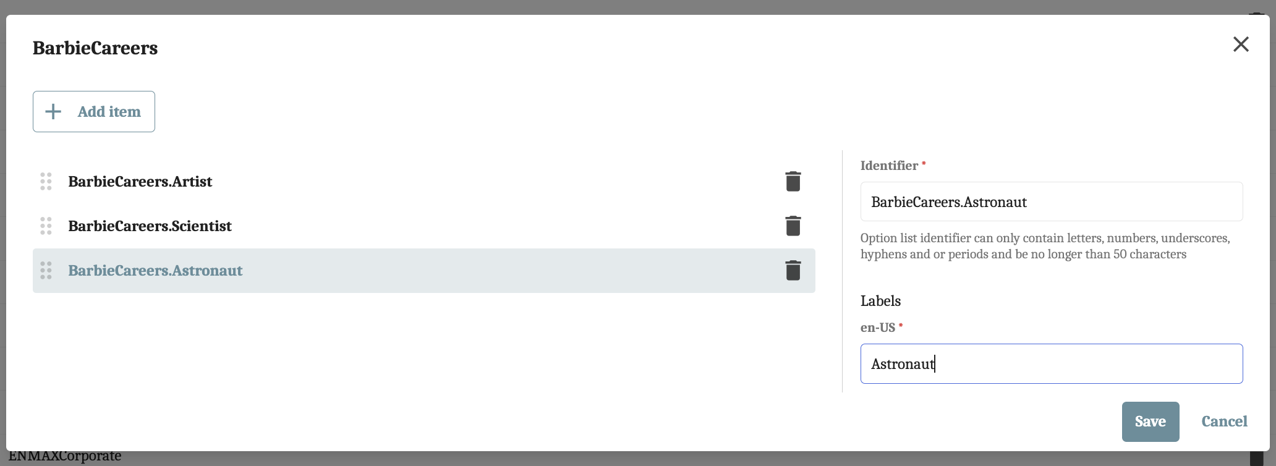Add a new option list item
Image resolution: width=1276 pixels, height=466 pixels.
(x=93, y=111)
